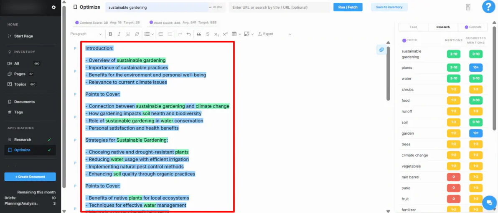498x213 pixels.
Task: Insert a hyperlink
Action: pos(137,34)
